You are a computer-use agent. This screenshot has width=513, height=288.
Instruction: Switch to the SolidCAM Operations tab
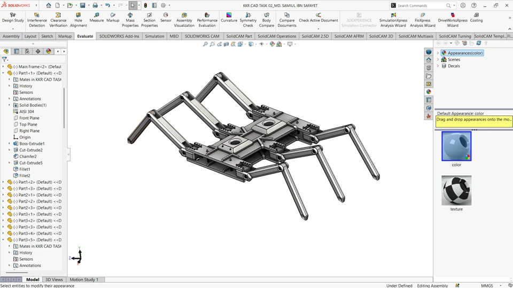[x=277, y=36]
